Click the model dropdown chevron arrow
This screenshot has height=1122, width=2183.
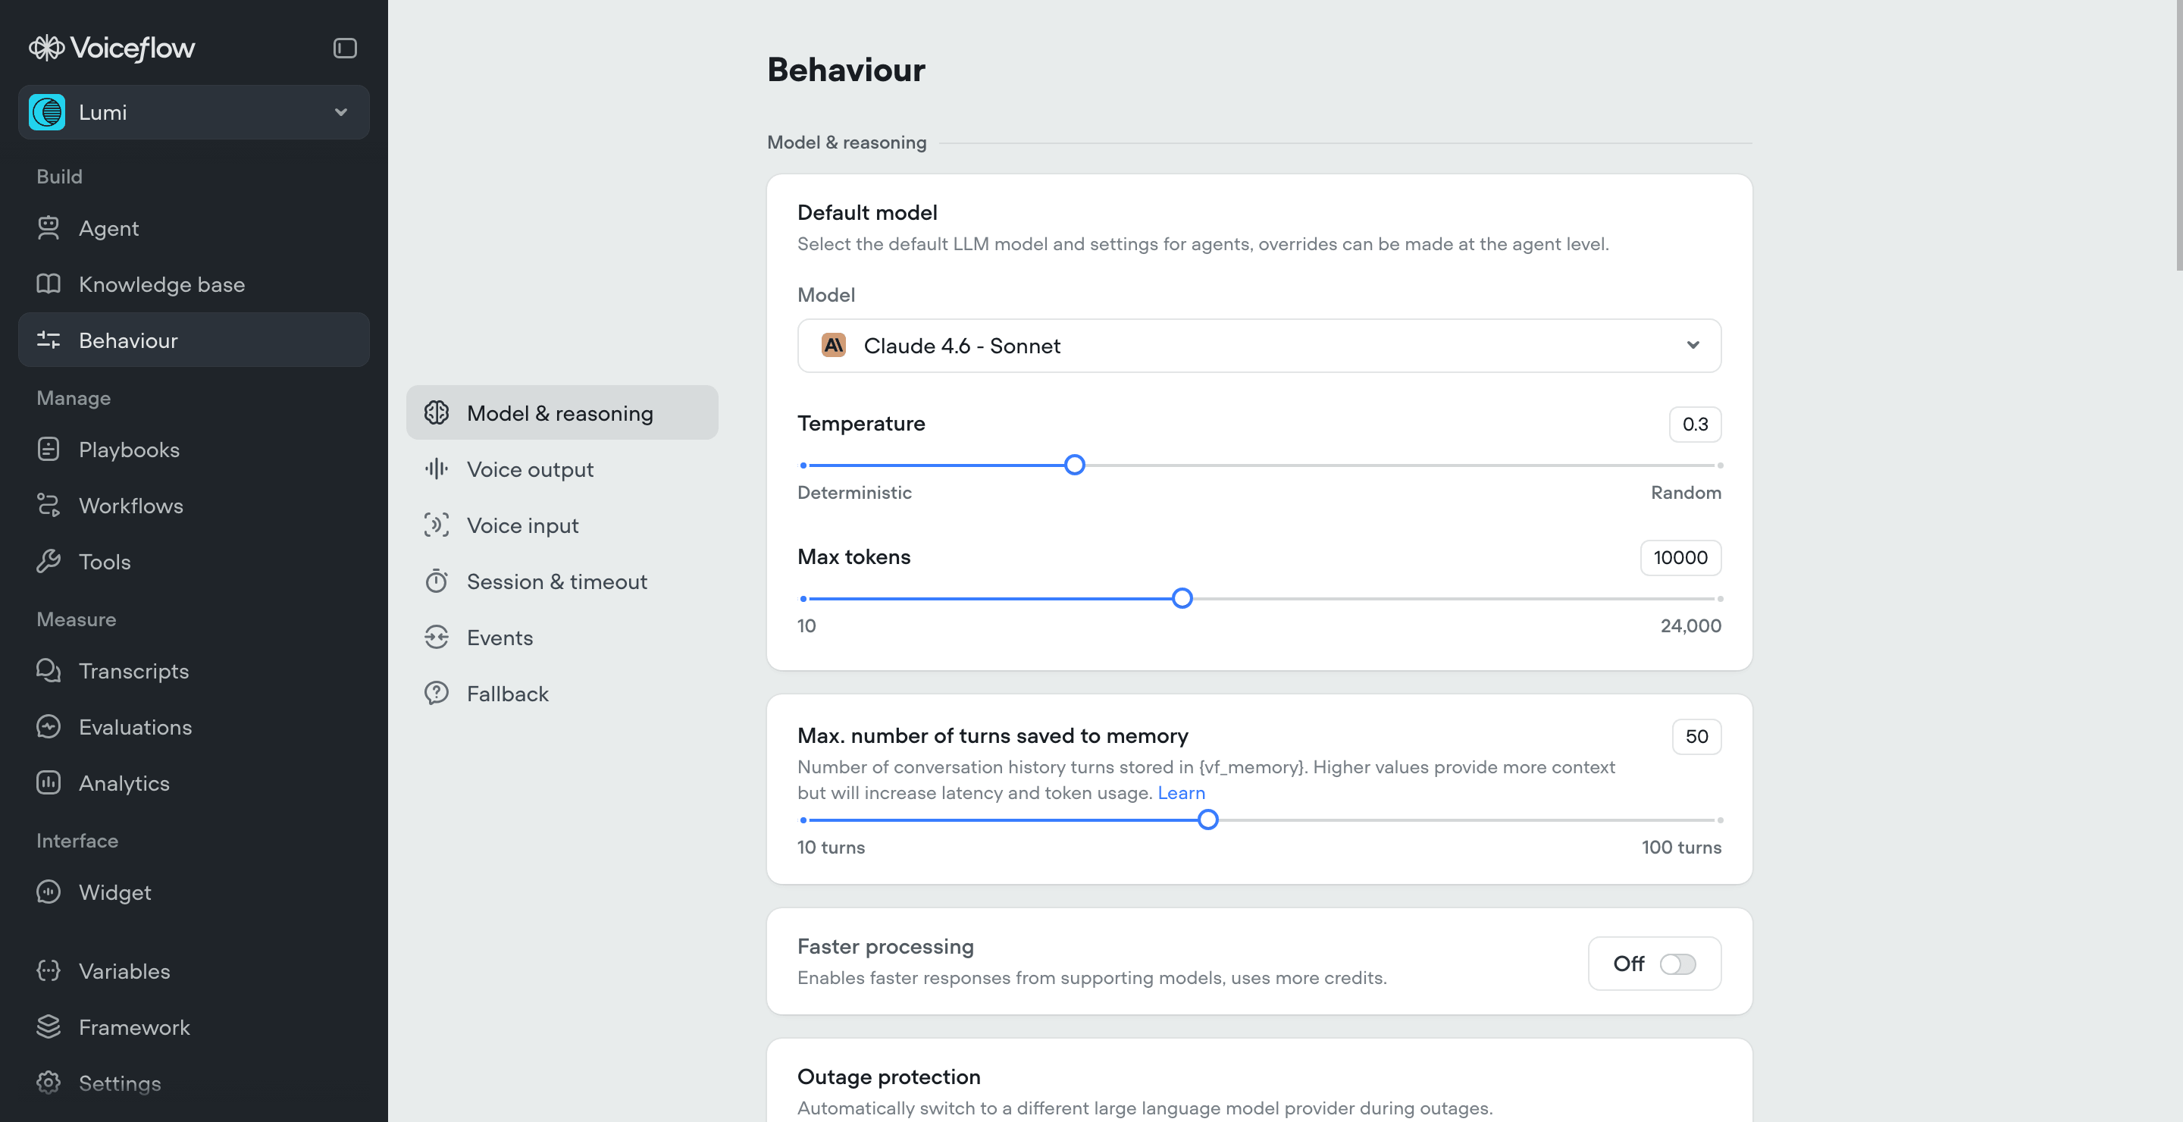pyautogui.click(x=1693, y=346)
